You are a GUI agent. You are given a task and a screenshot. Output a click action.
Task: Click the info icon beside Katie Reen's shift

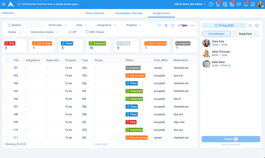pyautogui.click(x=229, y=66)
